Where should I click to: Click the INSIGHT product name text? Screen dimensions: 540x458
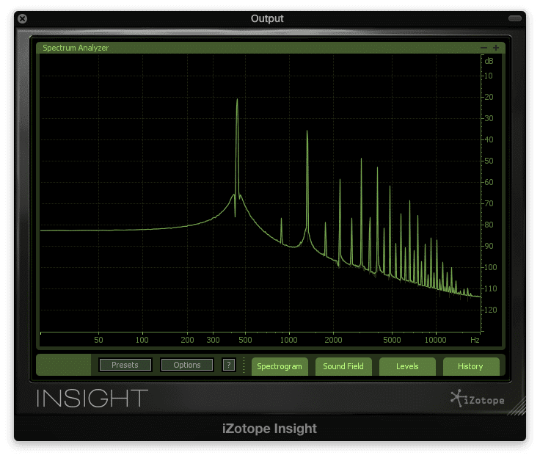click(x=92, y=399)
